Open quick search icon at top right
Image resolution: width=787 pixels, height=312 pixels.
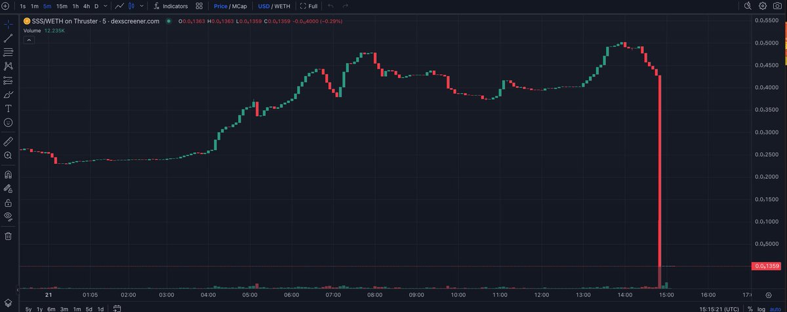[748, 6]
